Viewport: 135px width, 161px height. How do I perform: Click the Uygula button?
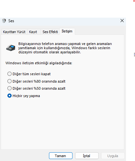(x=113, y=156)
